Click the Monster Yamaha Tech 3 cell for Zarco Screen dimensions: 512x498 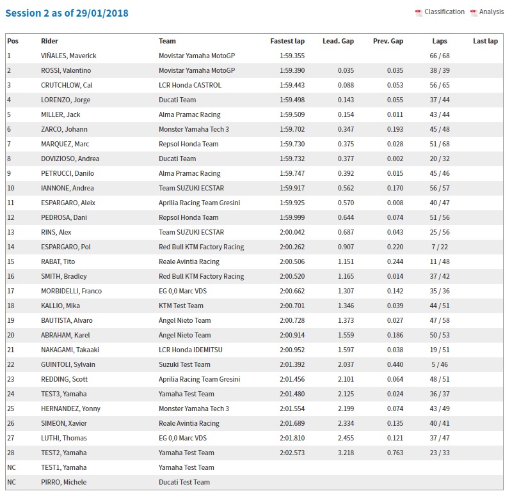tap(194, 129)
